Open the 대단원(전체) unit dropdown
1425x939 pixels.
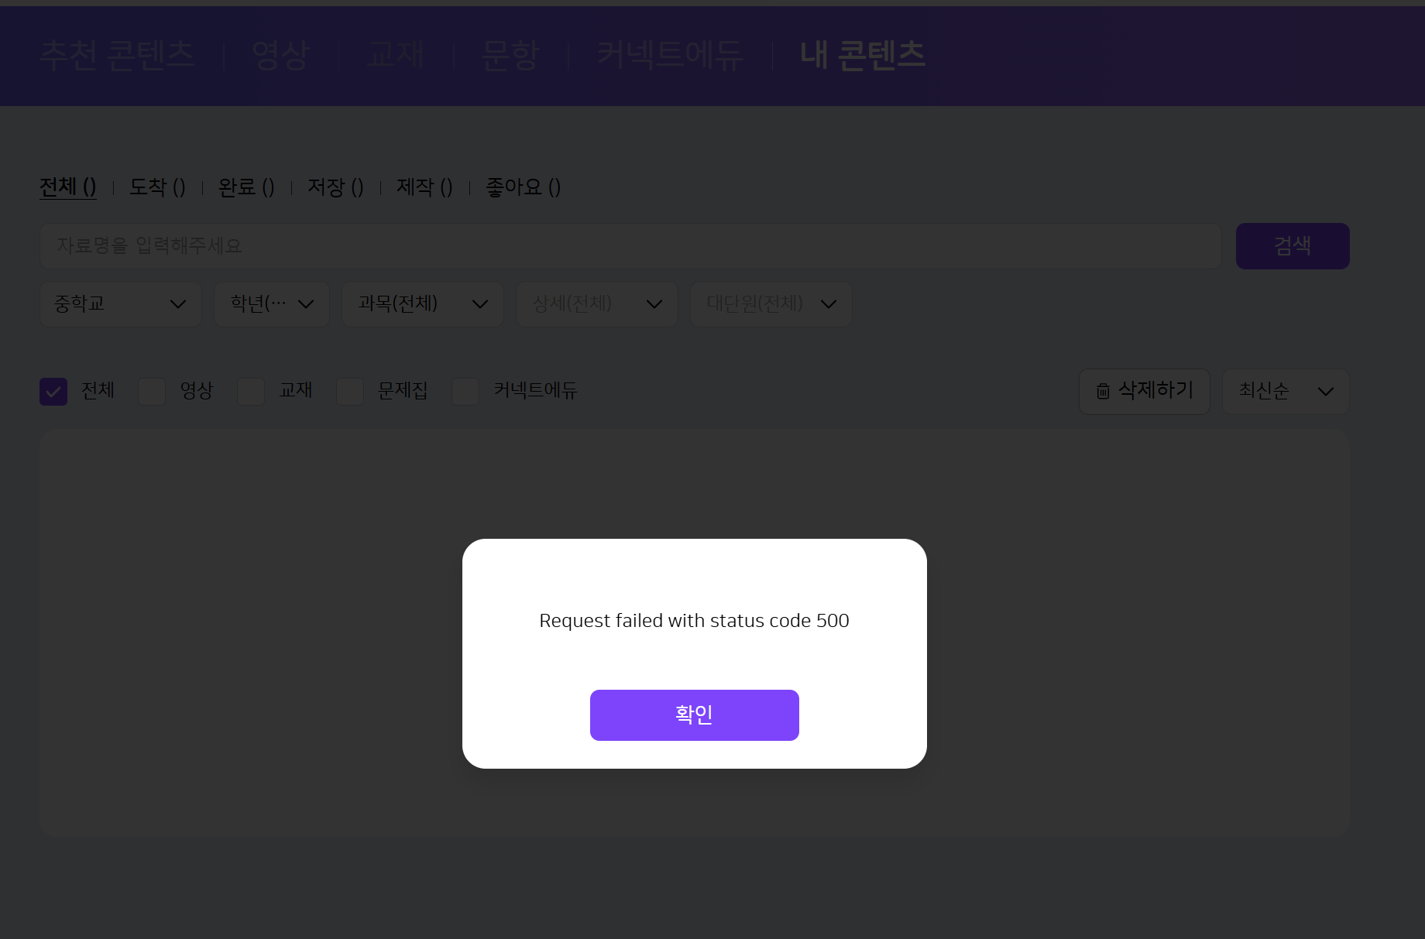(x=771, y=303)
